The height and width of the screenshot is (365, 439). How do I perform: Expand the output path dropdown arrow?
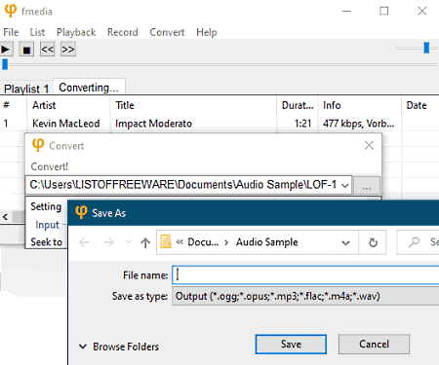tap(344, 185)
